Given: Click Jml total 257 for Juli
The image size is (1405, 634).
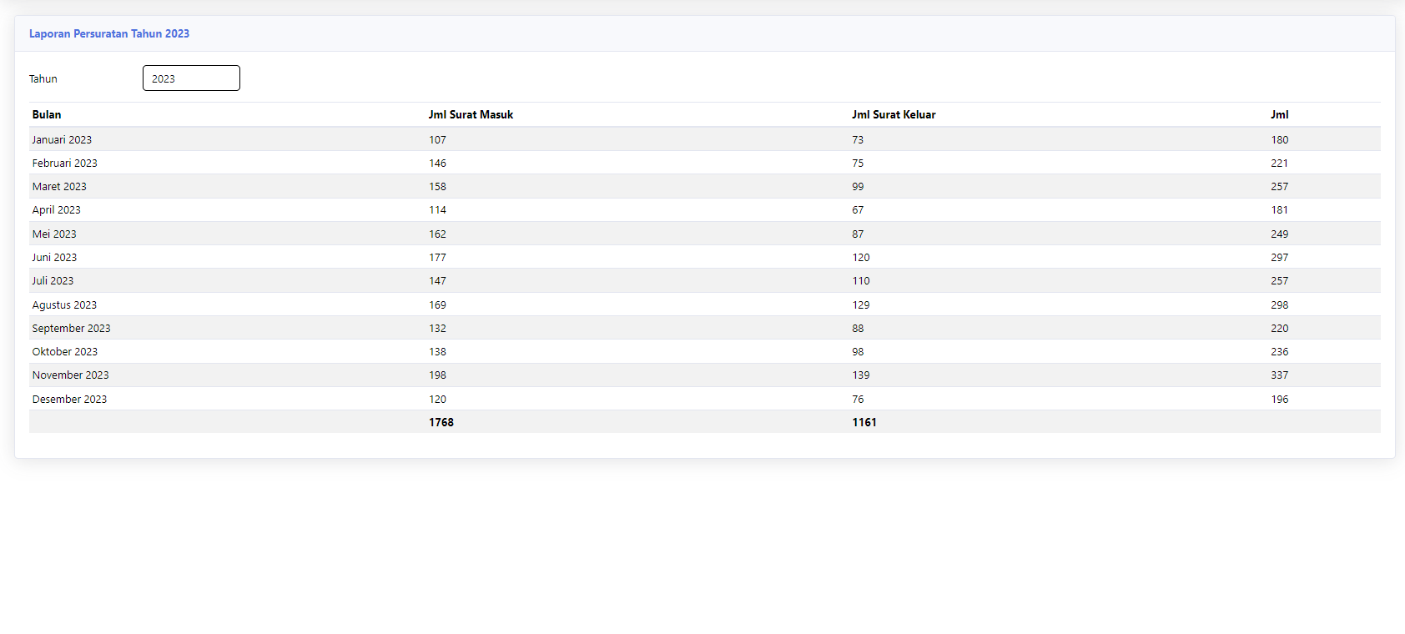Looking at the screenshot, I should click(1280, 281).
